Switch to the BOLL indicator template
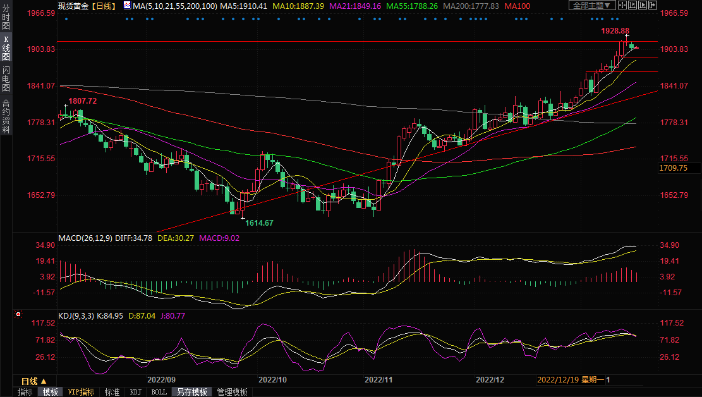The height and width of the screenshot is (397, 702). [x=159, y=392]
